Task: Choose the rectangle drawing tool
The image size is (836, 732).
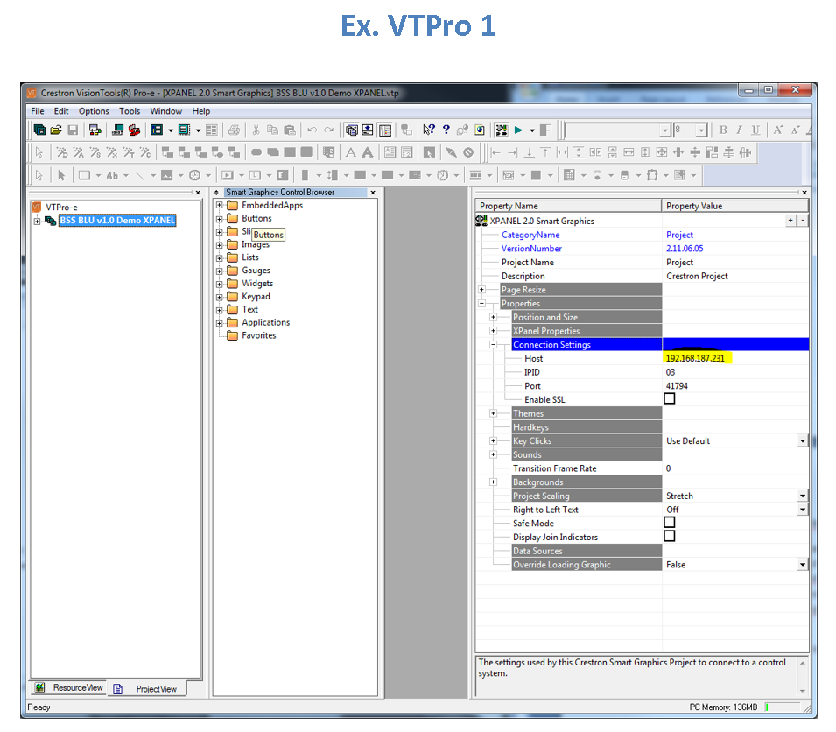Action: [84, 175]
